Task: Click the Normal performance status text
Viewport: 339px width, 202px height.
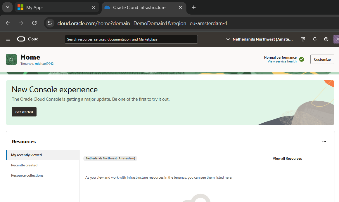Action: [x=280, y=58]
